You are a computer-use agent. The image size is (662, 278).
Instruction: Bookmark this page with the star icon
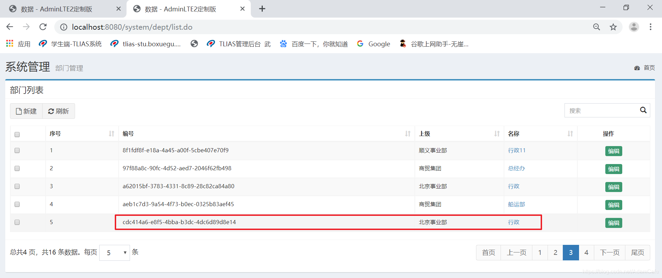(613, 27)
